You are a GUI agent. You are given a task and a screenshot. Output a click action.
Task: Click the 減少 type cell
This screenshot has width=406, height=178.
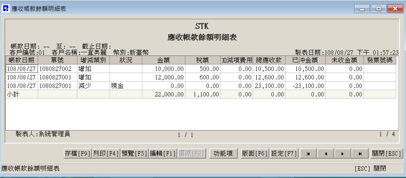(93, 86)
